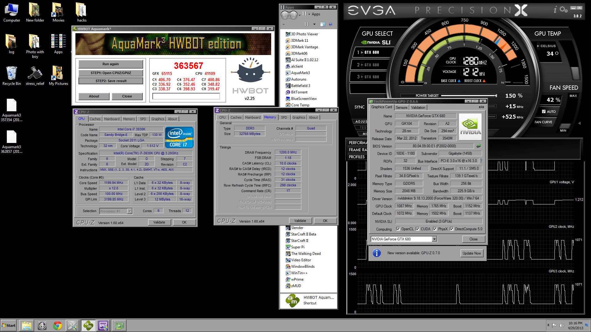Open the Computer desktop icon
The image size is (591, 332).
click(11, 13)
